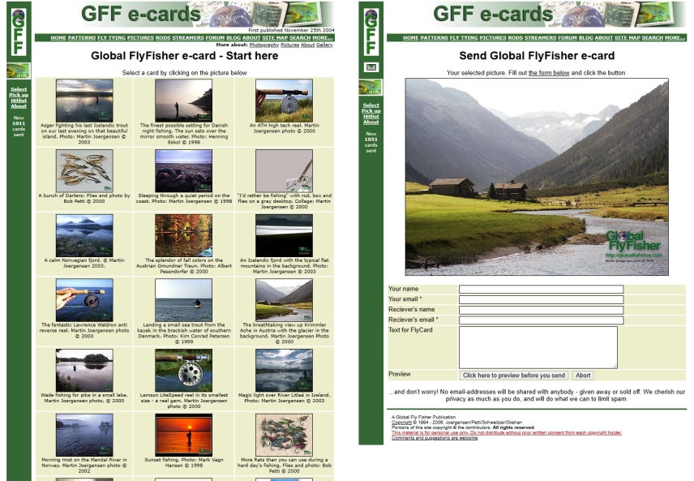The image size is (694, 481).
Task: Open 'Comments and suggestions are welcome' footer link
Action: (x=435, y=438)
